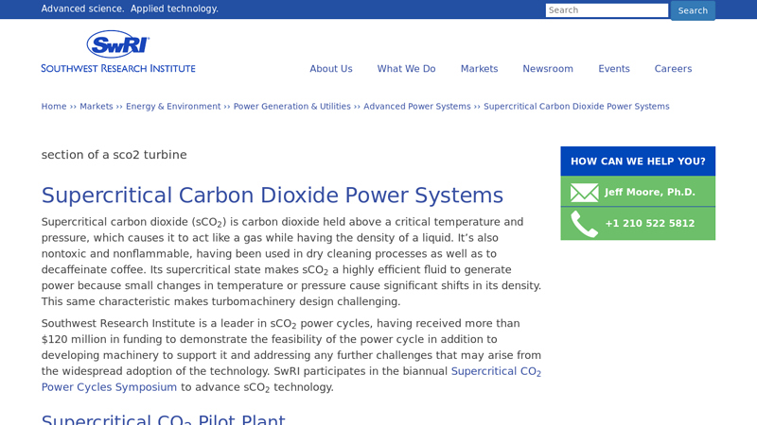Screen dimensions: 757x425
Task: Click the envelope email icon
Action: tap(584, 193)
